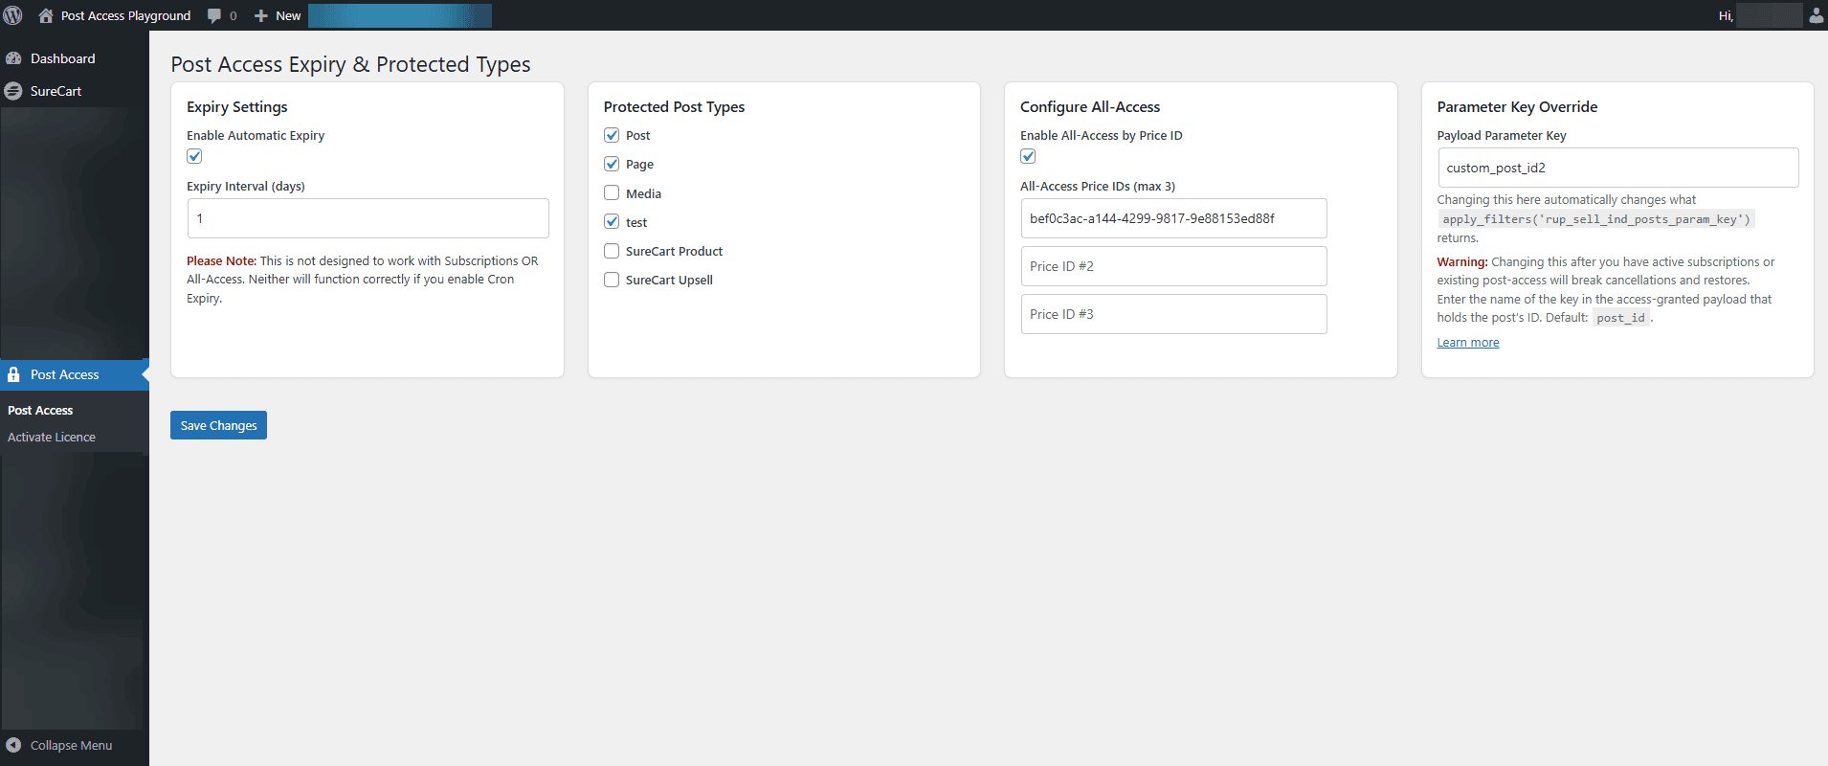
Task: Focus the Expiry Interval days field
Action: click(x=368, y=218)
